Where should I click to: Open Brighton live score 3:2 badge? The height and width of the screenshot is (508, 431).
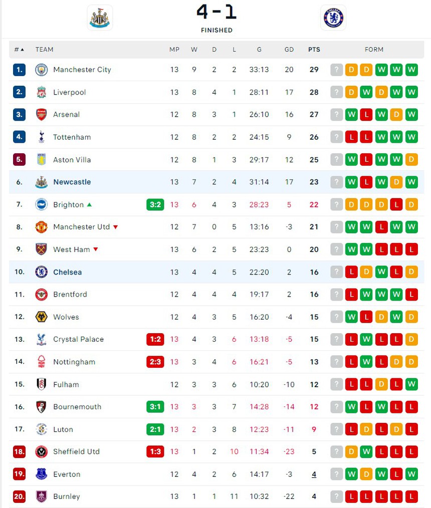(x=155, y=204)
